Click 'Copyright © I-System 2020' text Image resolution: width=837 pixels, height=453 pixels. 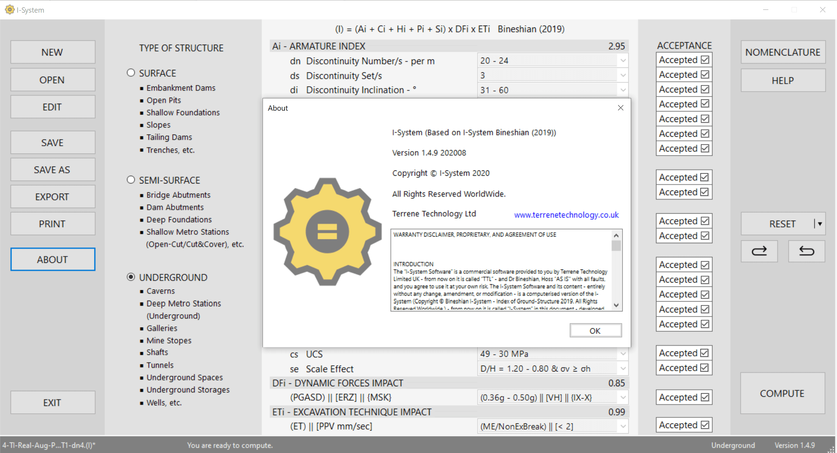[441, 173]
